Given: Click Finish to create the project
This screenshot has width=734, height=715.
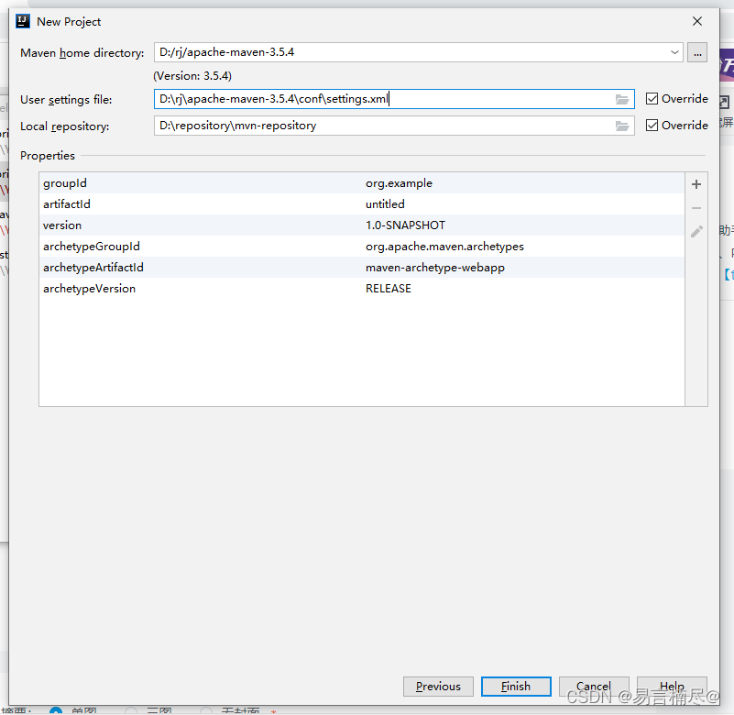Looking at the screenshot, I should (x=516, y=687).
